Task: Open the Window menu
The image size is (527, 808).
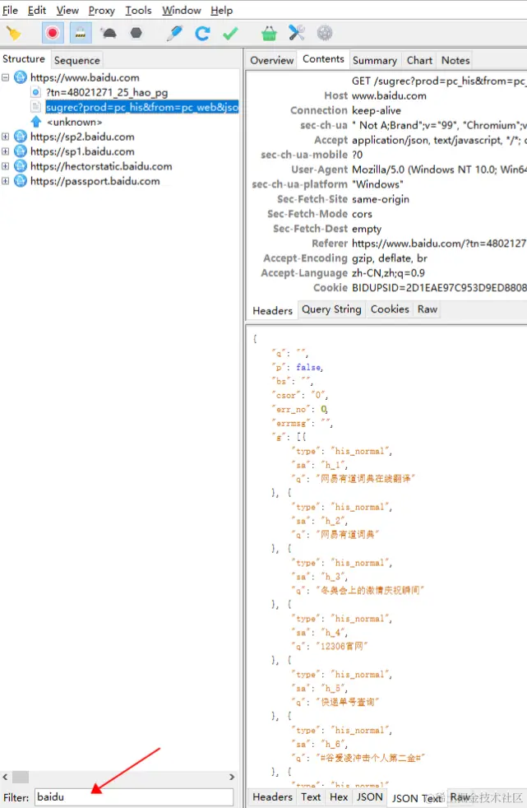Action: pos(181,11)
